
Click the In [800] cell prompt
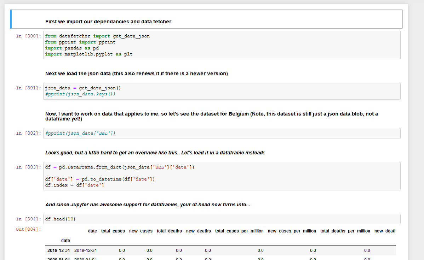tap(29, 36)
